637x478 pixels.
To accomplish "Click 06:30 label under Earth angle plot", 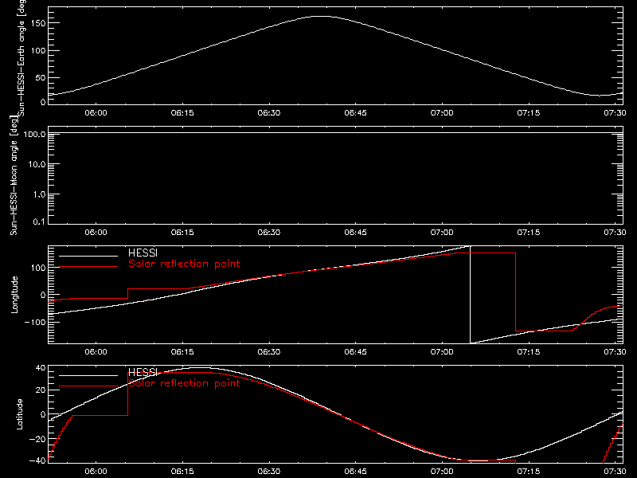I will pyautogui.click(x=269, y=113).
